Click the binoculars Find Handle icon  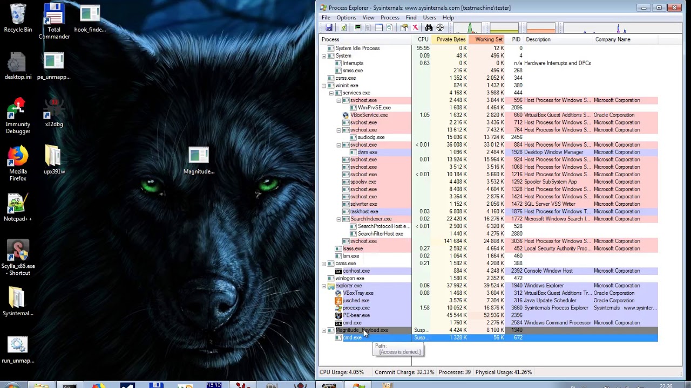point(429,27)
